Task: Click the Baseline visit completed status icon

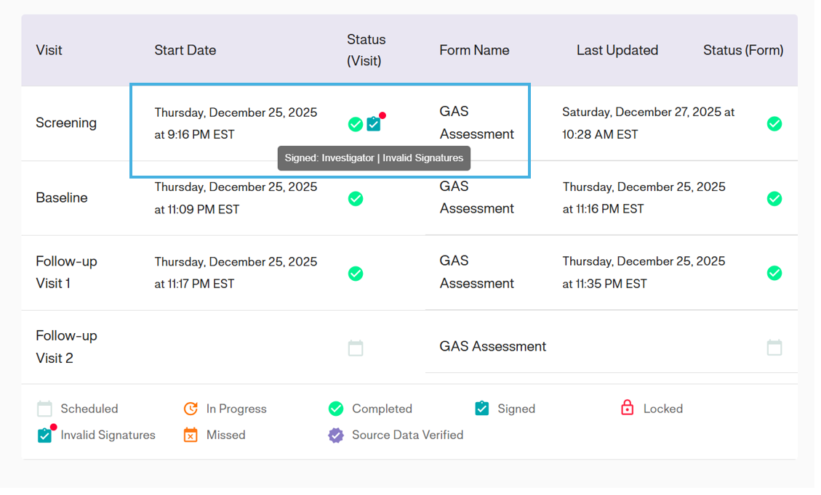Action: tap(355, 199)
